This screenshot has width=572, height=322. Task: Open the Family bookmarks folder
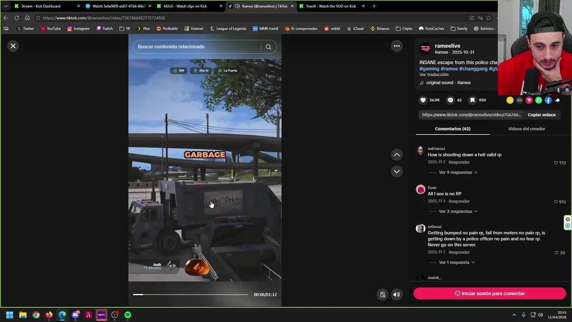coord(459,29)
